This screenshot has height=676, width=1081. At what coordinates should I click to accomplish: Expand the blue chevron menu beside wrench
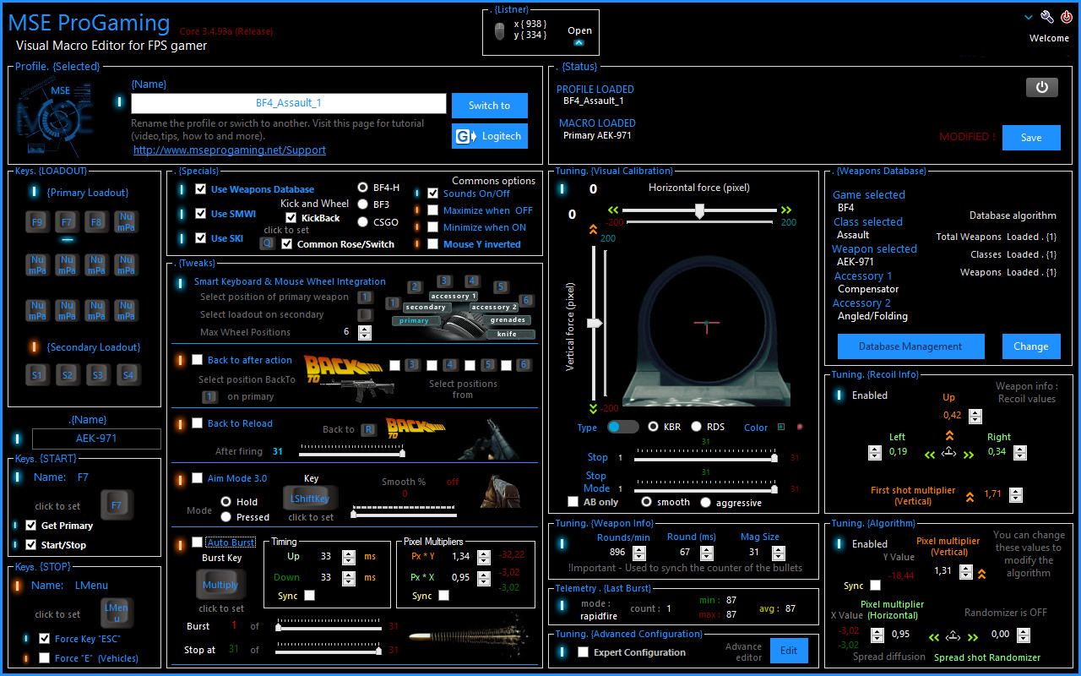click(x=1029, y=17)
